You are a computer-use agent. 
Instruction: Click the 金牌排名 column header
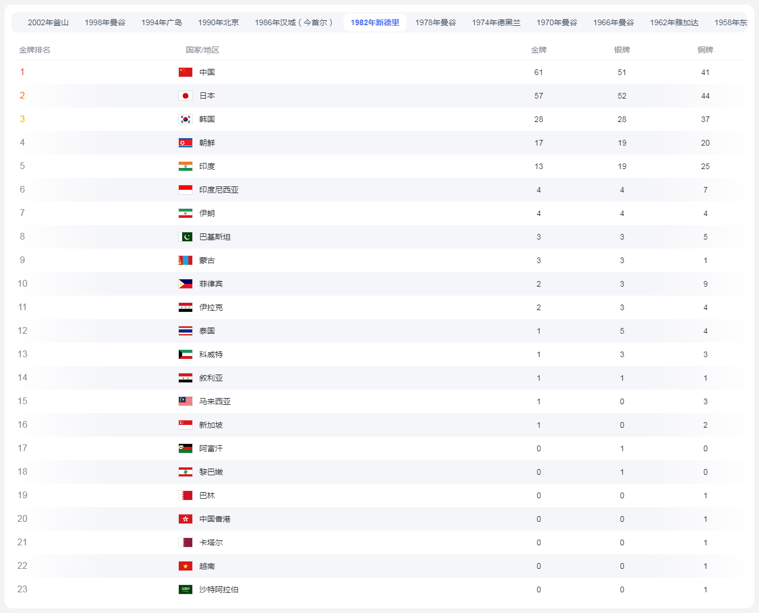point(35,50)
